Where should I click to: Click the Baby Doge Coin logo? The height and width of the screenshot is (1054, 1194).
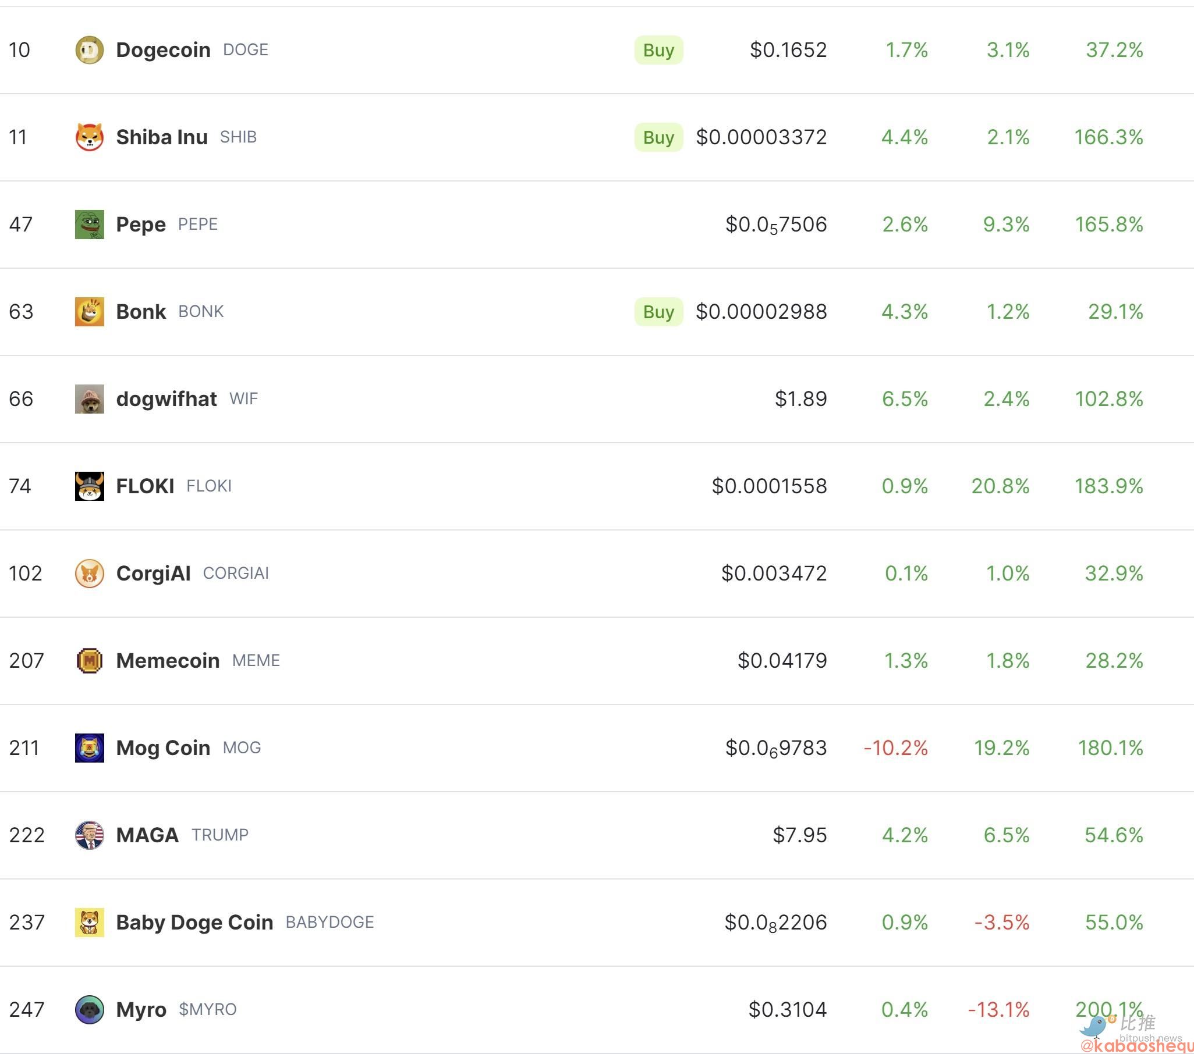point(90,922)
